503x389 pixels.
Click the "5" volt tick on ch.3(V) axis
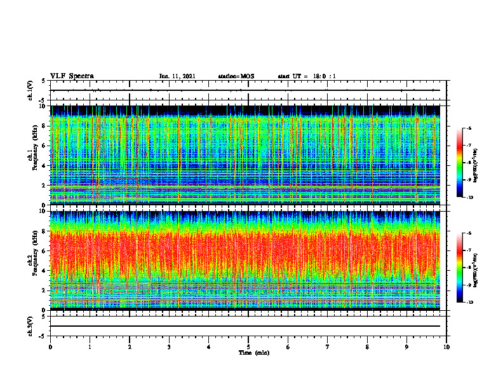pos(44,317)
